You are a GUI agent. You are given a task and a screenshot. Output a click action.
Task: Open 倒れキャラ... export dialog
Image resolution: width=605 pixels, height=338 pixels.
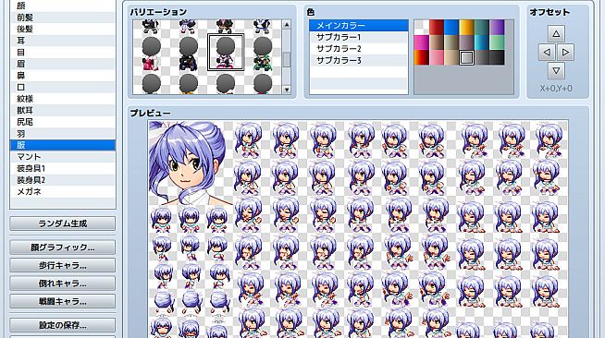coord(63,284)
